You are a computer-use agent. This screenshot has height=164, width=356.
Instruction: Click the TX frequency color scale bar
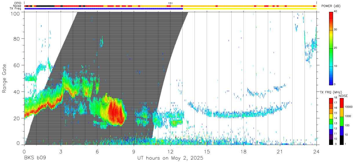331,121
